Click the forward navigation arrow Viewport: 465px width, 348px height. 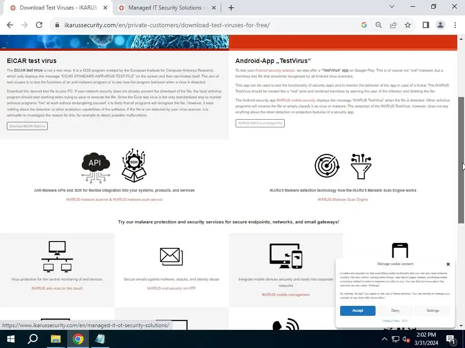point(25,25)
